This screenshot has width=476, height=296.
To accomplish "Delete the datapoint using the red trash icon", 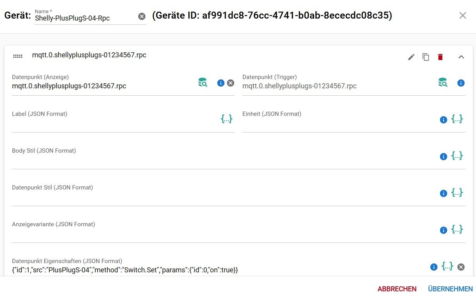I will coord(440,57).
